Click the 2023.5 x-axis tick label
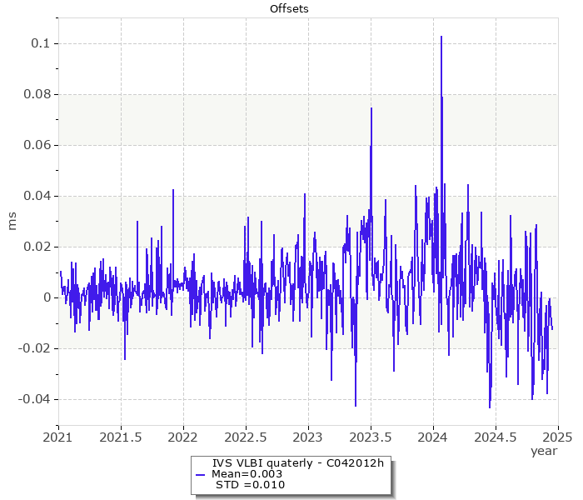Image resolution: width=583 pixels, height=500 pixels. click(x=371, y=437)
